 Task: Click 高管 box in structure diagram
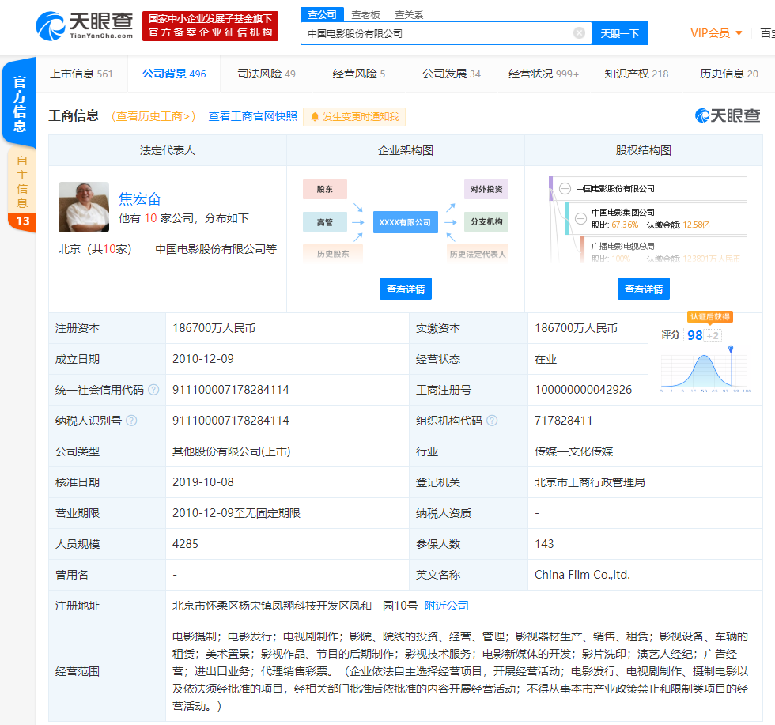point(325,222)
